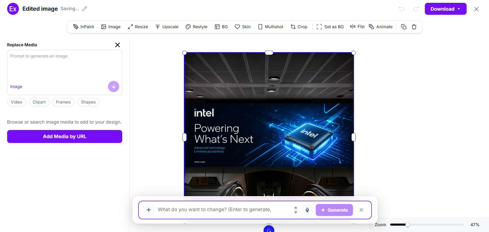Click Set as BG

point(330,27)
